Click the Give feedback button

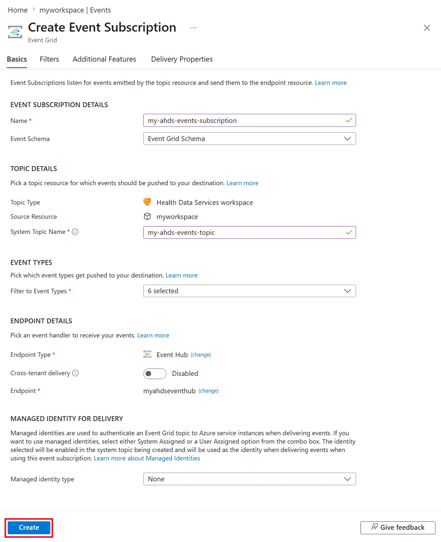[x=398, y=527]
